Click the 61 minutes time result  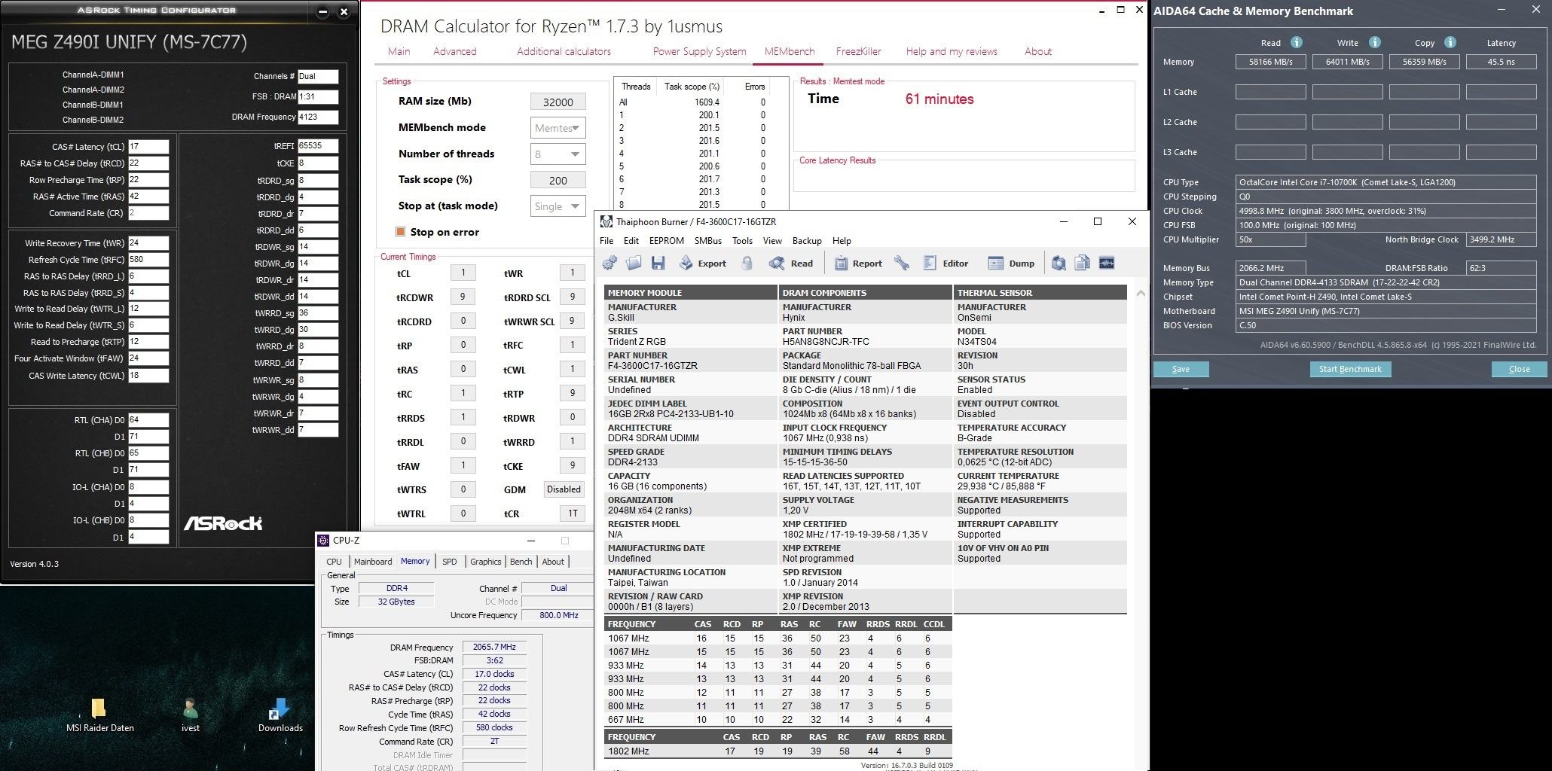click(x=939, y=99)
